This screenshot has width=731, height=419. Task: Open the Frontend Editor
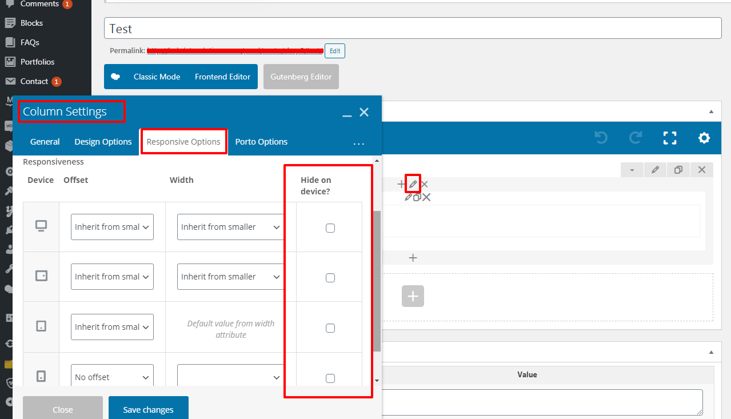[x=222, y=77]
